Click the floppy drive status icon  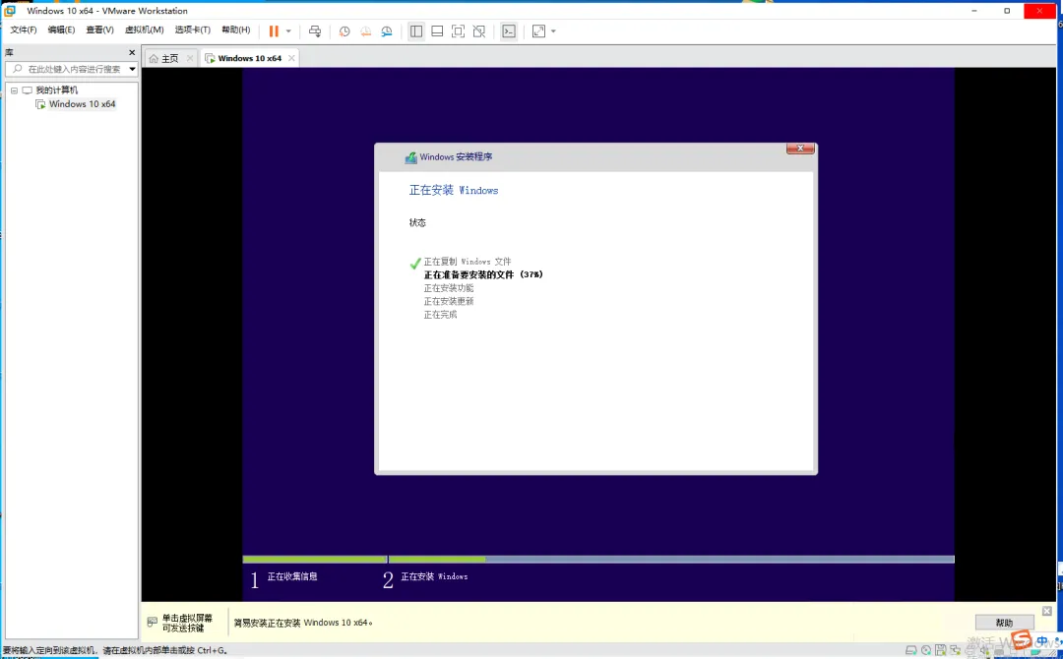(x=941, y=651)
